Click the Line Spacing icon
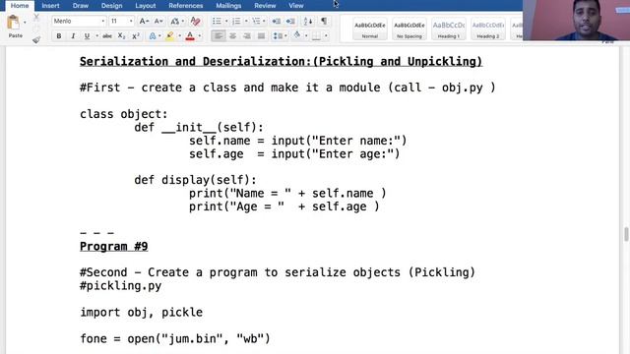630x354 pixels. click(x=278, y=36)
